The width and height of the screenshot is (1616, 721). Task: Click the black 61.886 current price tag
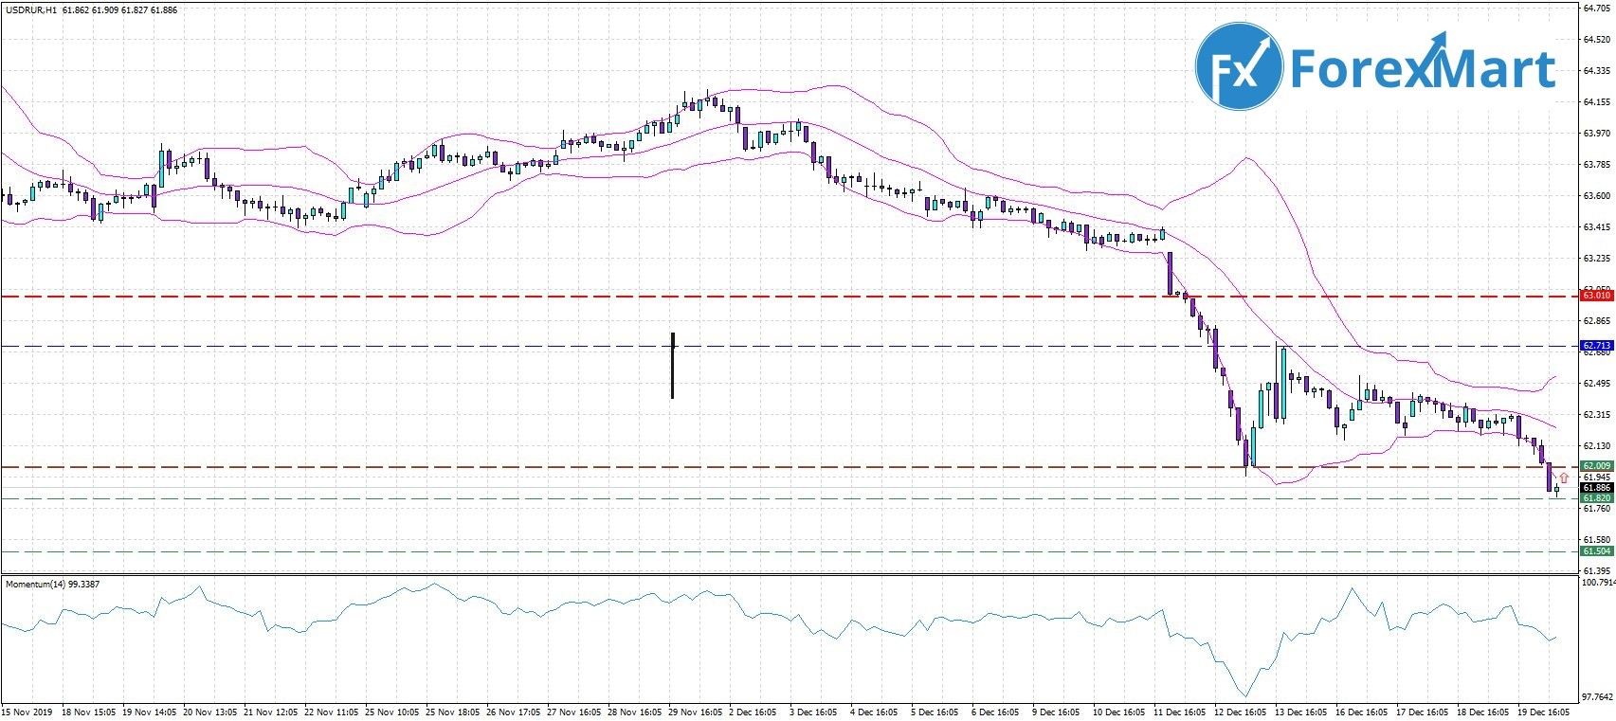(x=1596, y=488)
